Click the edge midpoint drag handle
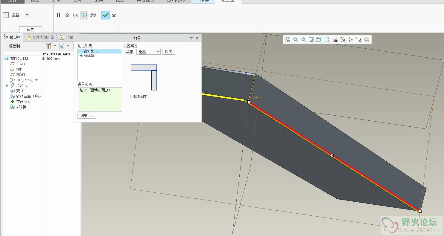 pyautogui.click(x=332, y=155)
